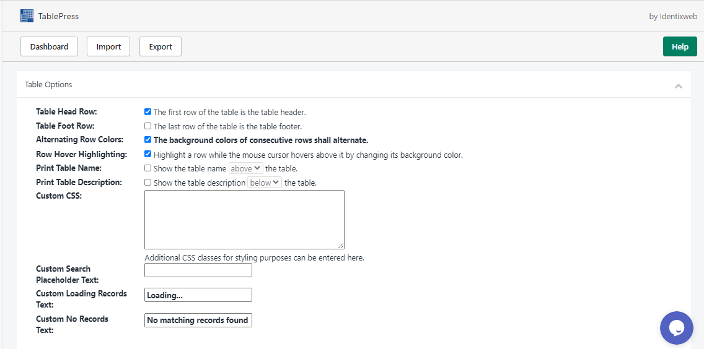Click inside the Custom CSS textarea
This screenshot has width=704, height=349.
(x=244, y=219)
